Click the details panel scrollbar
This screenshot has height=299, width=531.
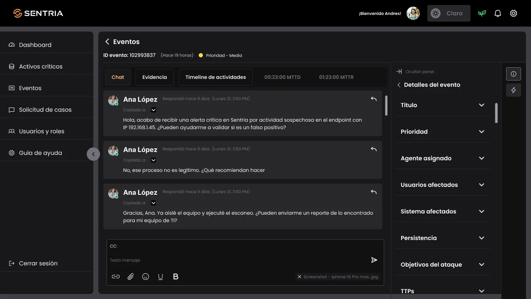(497, 113)
